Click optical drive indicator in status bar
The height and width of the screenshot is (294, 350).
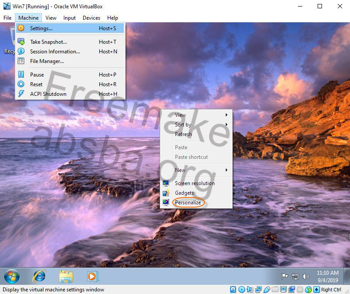coord(242,290)
